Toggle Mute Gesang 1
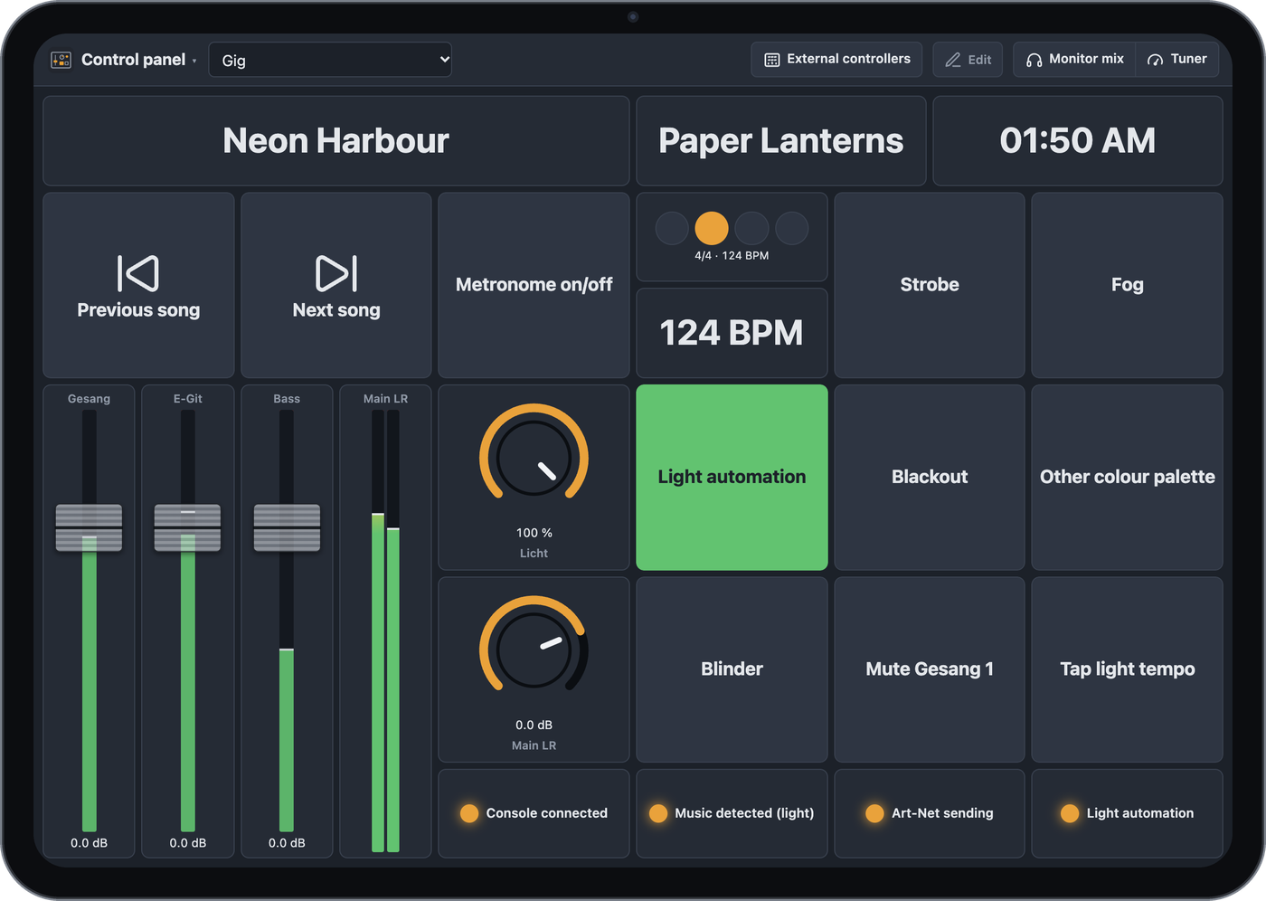Image resolution: width=1266 pixels, height=901 pixels. (930, 669)
